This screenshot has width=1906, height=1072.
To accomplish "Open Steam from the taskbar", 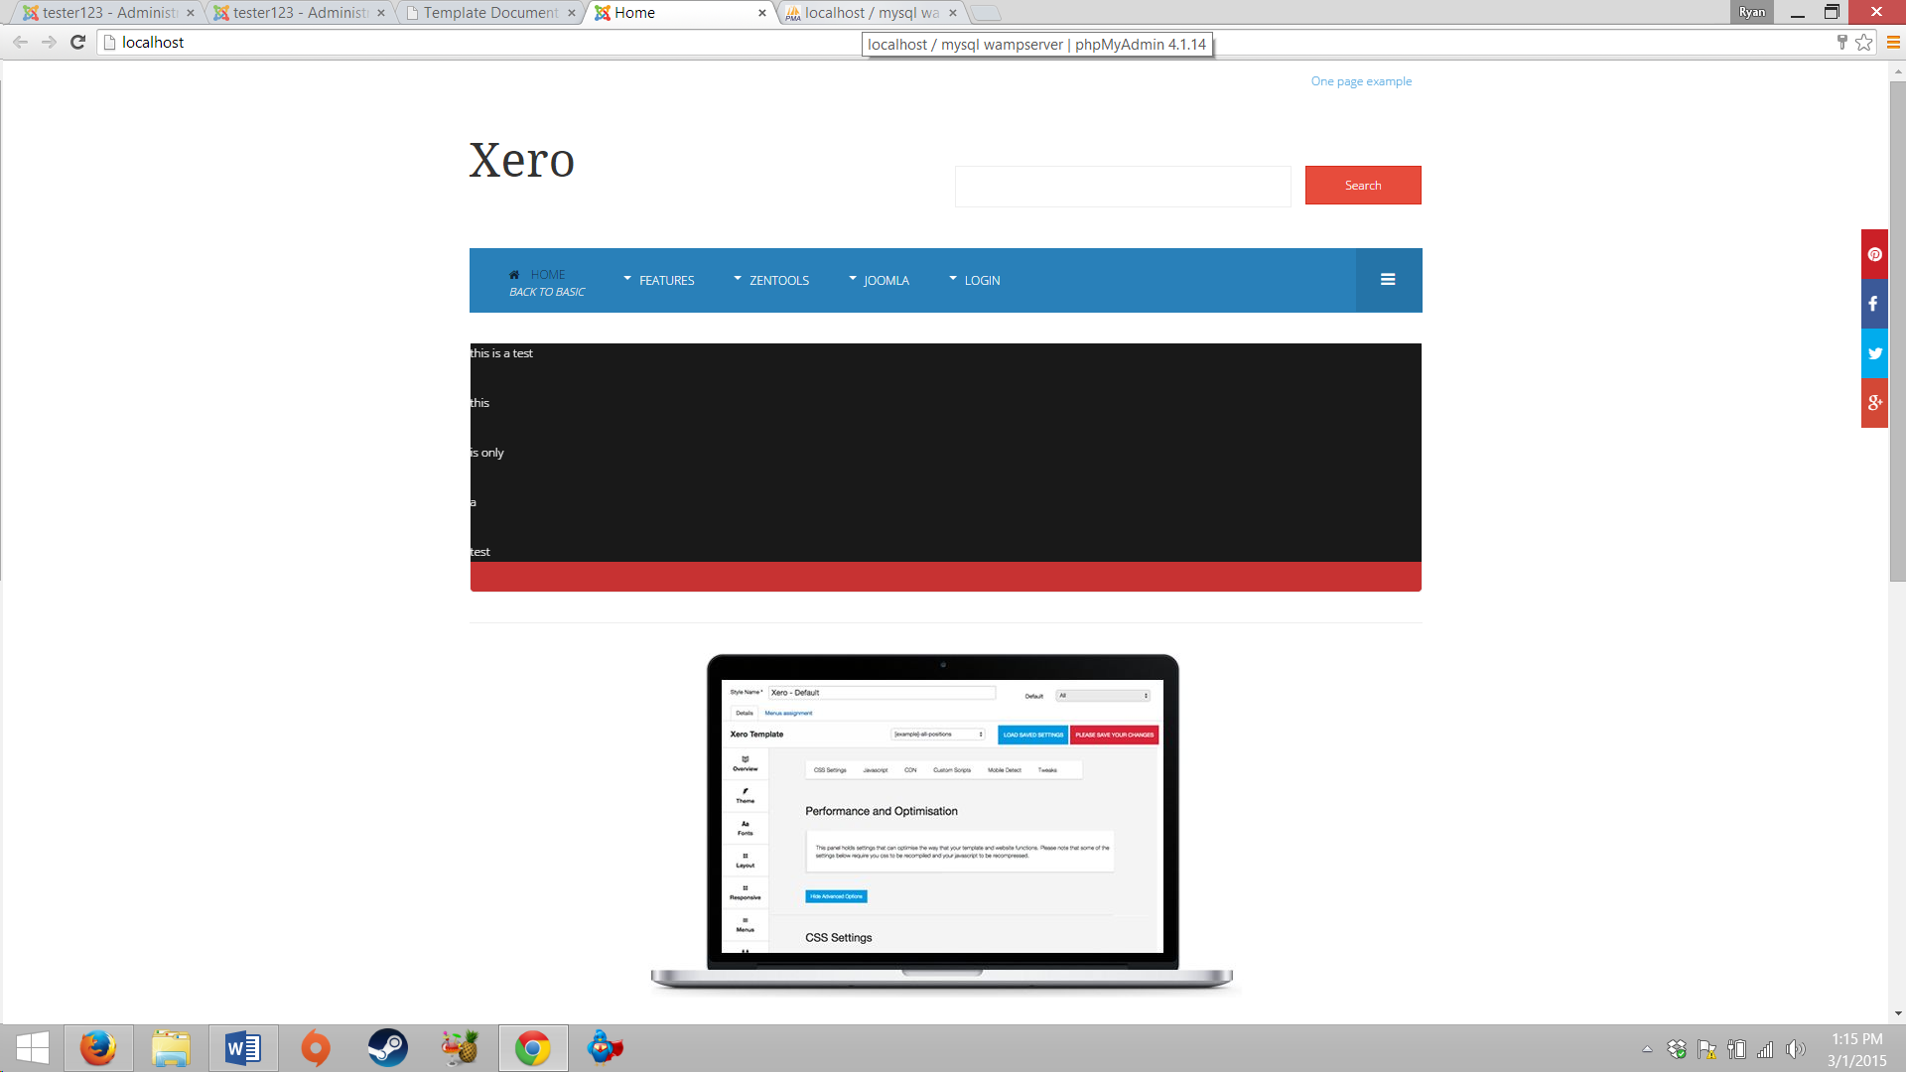I will (388, 1048).
